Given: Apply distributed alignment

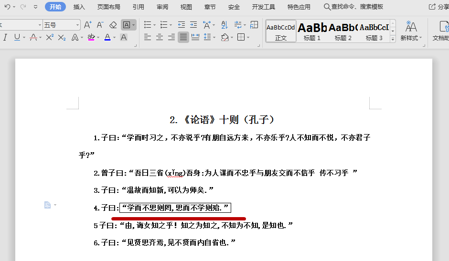Looking at the screenshot, I should (195, 37).
